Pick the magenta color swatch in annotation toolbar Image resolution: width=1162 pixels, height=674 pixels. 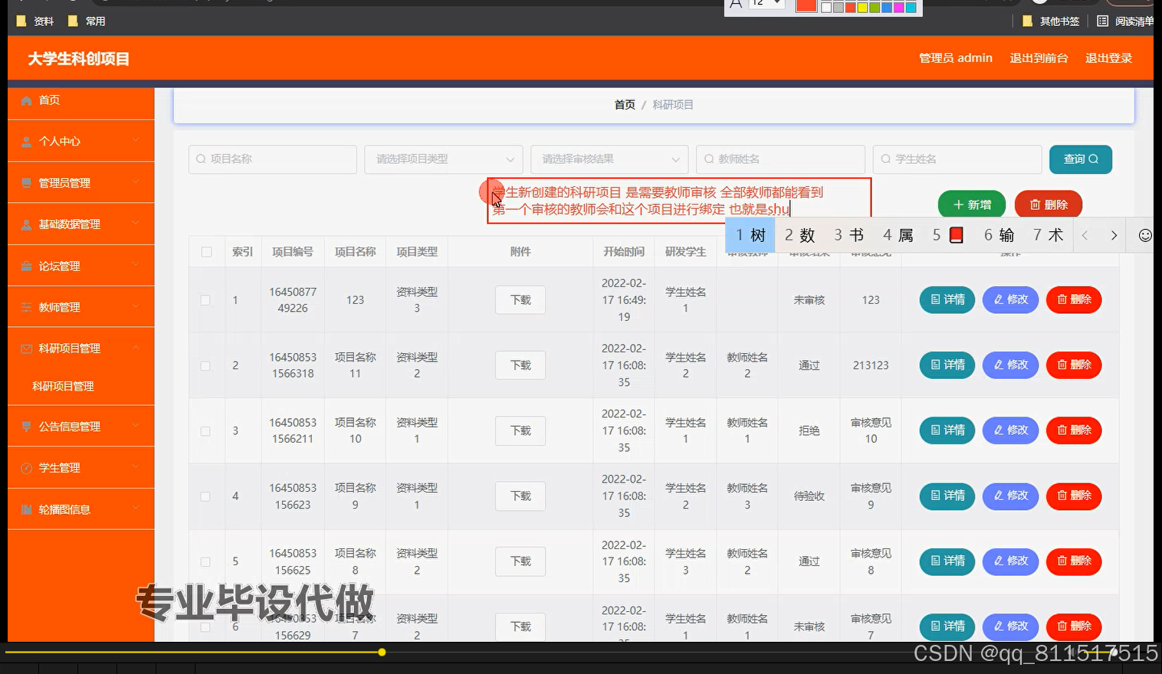(x=899, y=7)
